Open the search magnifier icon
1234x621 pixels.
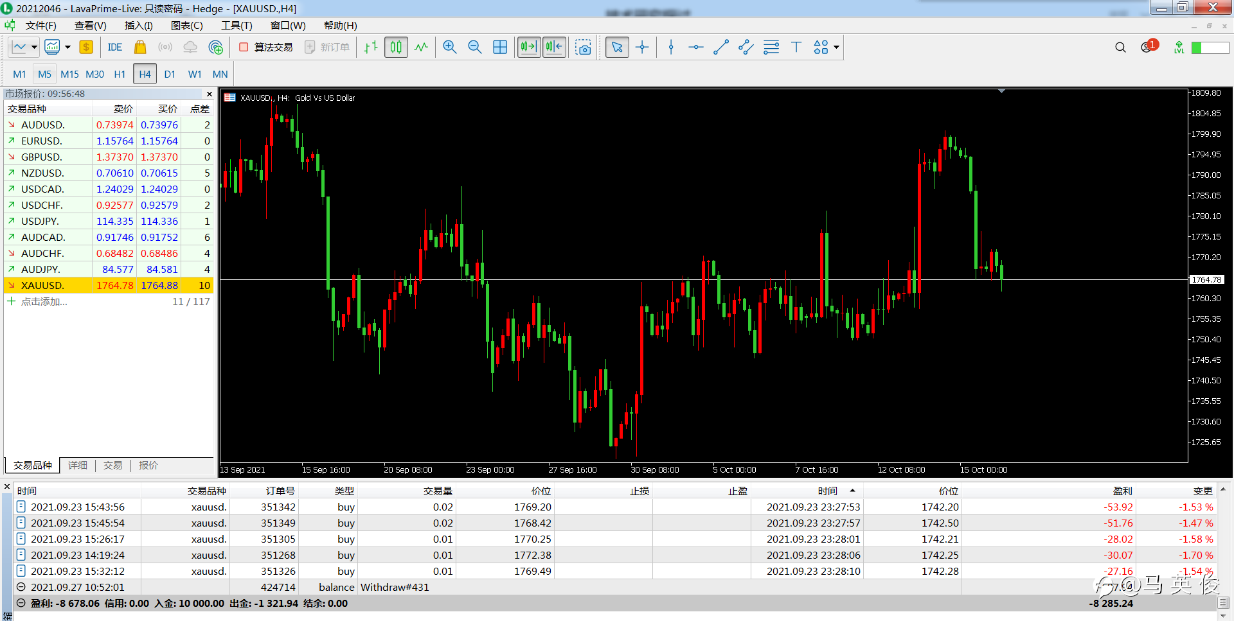pyautogui.click(x=1120, y=48)
